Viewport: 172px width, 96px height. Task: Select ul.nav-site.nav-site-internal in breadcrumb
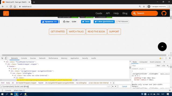99,83
